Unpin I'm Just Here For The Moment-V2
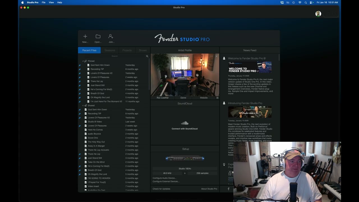The height and width of the screenshot is (202, 359). [80, 102]
